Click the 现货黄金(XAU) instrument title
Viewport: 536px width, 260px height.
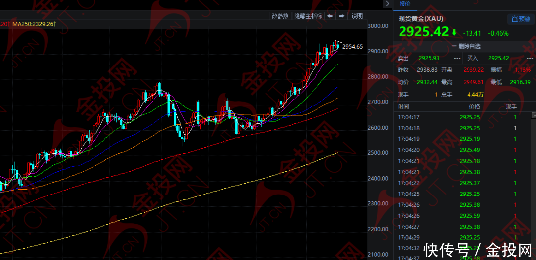pos(421,19)
